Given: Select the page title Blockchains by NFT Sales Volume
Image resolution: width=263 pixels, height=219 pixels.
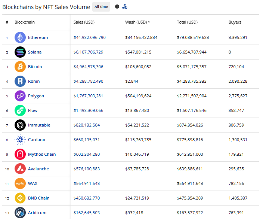Looking at the screenshot, I should [46, 7].
